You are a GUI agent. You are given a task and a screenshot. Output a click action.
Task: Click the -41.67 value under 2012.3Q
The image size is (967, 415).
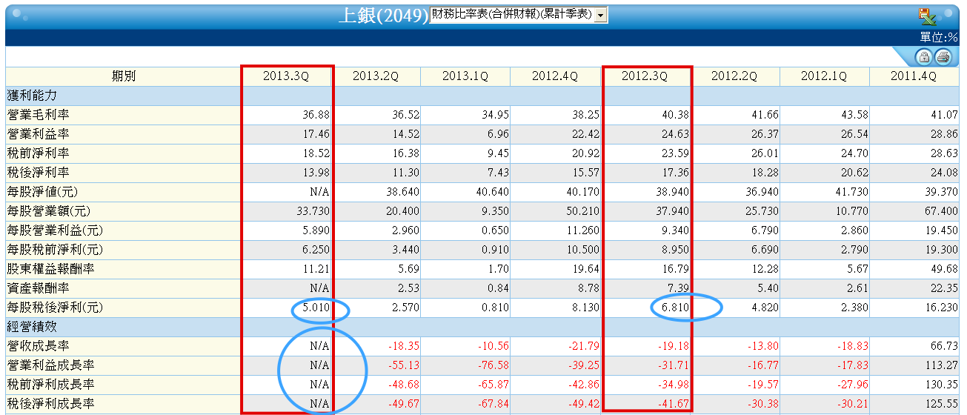click(674, 404)
